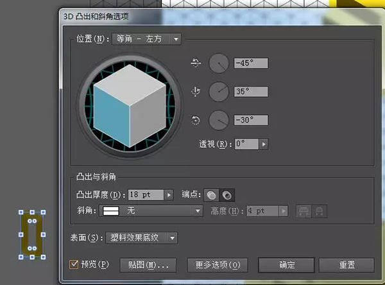Open the 凸出厚度 depth slider arrow
The width and height of the screenshot is (385, 285).
[x=169, y=195]
